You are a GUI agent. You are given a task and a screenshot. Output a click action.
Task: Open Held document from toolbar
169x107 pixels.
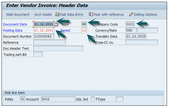(x=18, y=15)
